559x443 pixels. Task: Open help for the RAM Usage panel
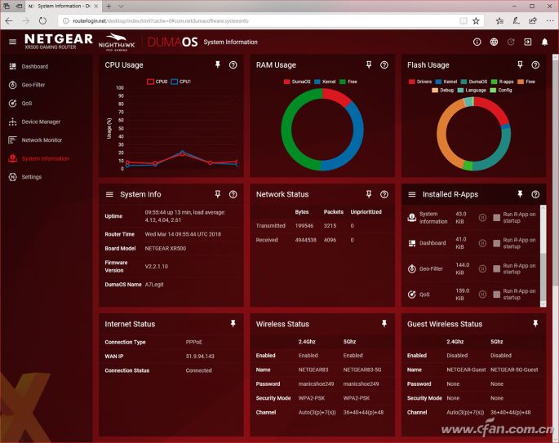pos(384,65)
